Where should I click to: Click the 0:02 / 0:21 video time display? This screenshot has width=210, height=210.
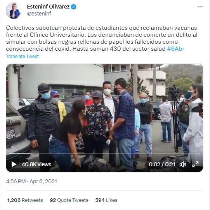click(162, 164)
